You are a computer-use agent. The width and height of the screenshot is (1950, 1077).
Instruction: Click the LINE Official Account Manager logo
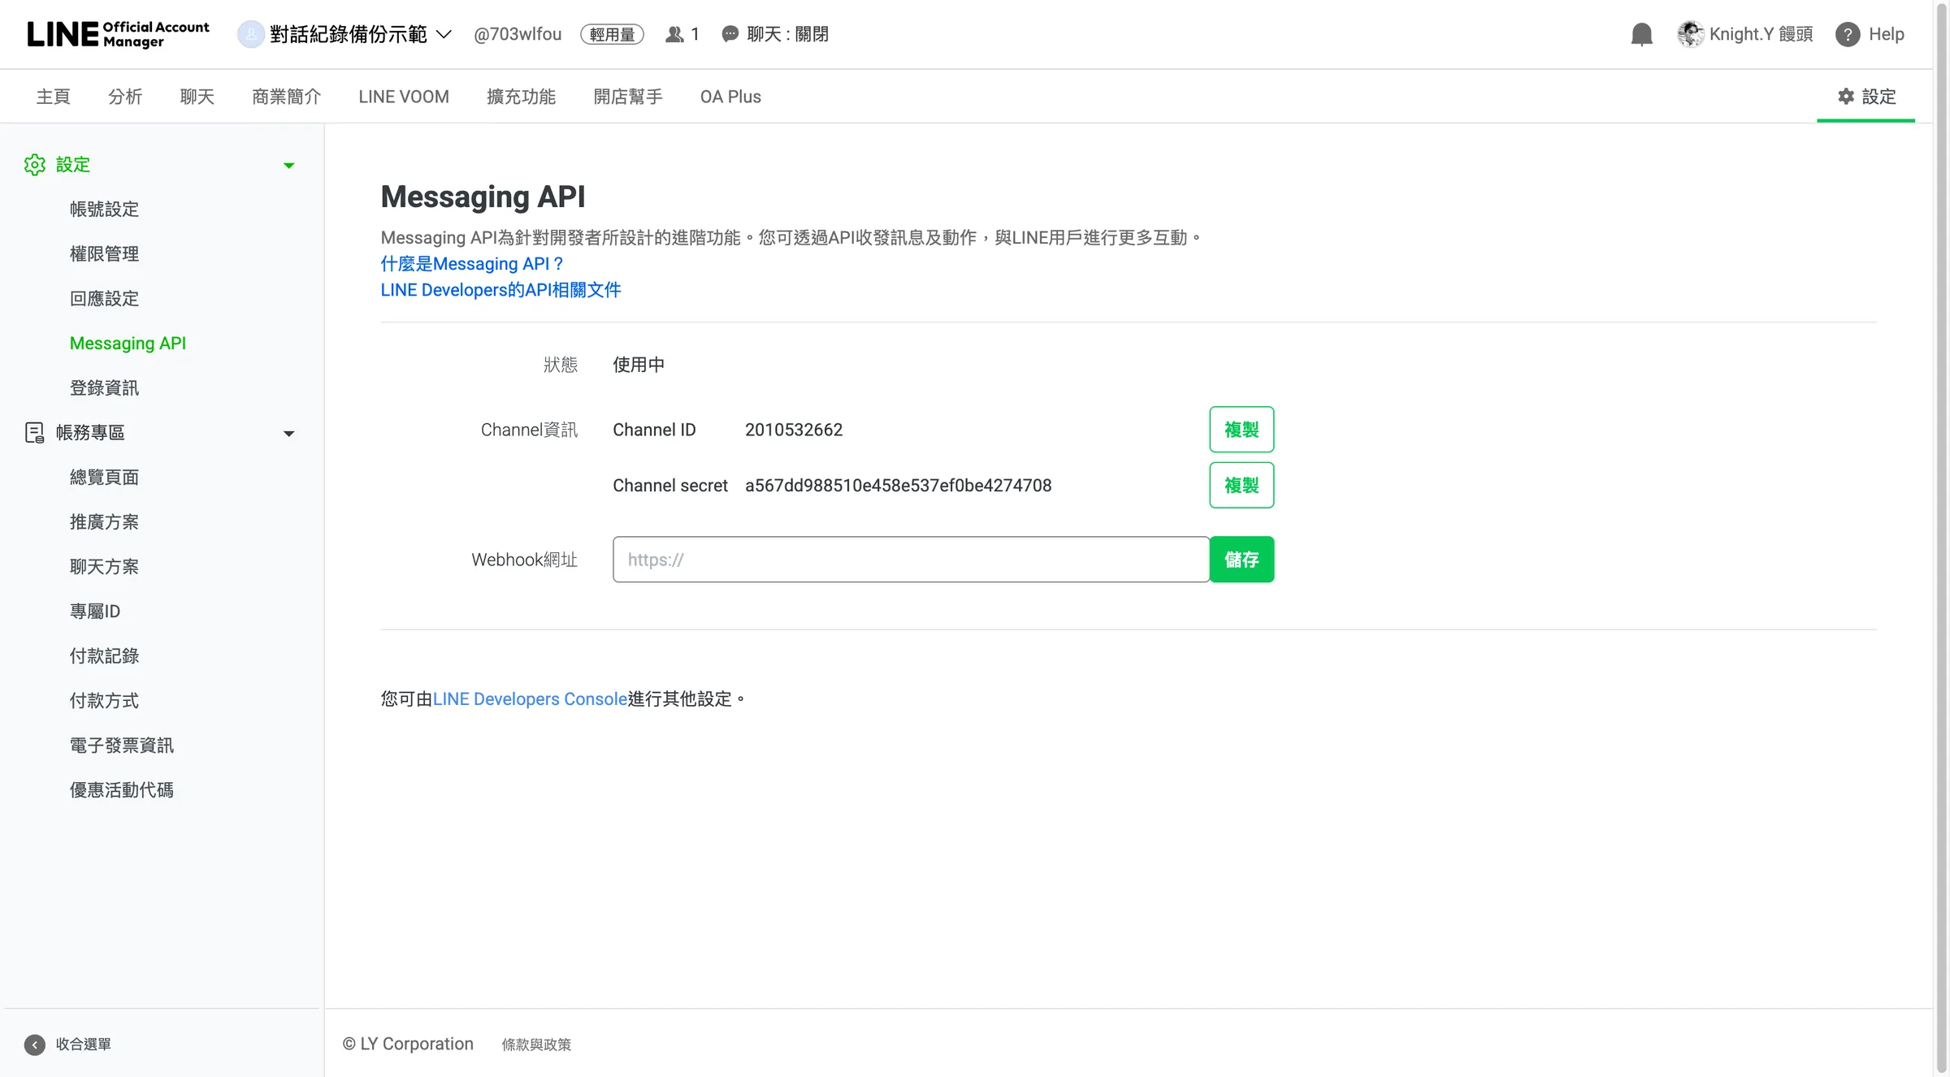click(x=118, y=34)
